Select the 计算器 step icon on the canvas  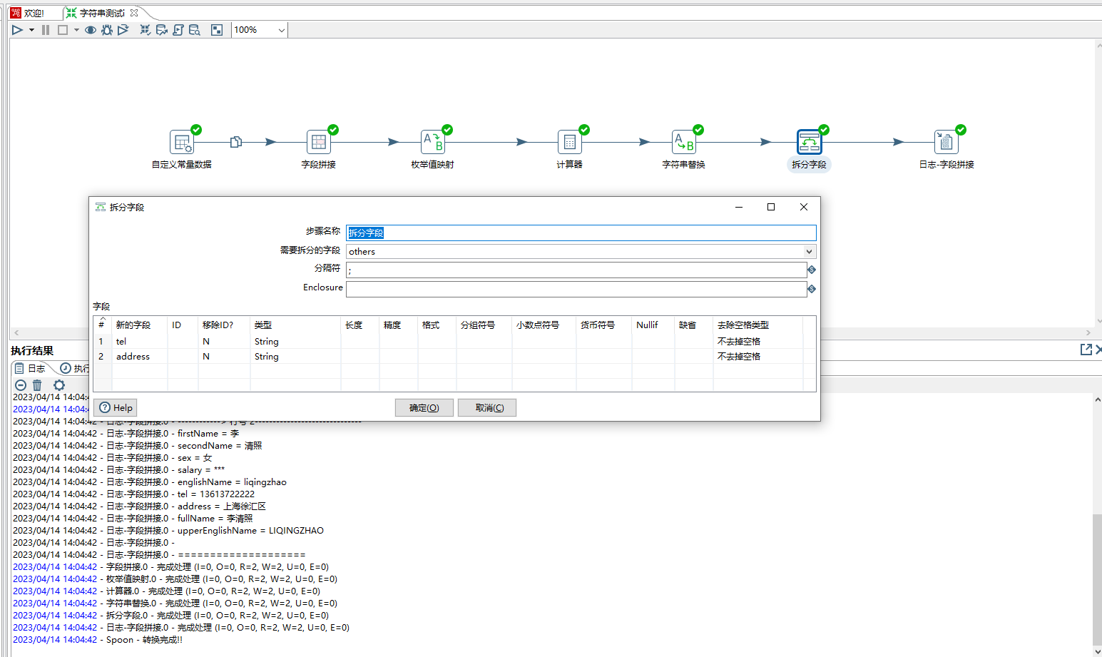569,142
